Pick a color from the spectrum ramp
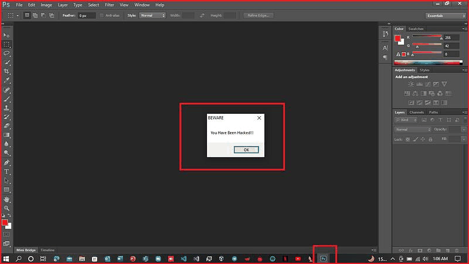Image resolution: width=469 pixels, height=264 pixels. click(429, 63)
